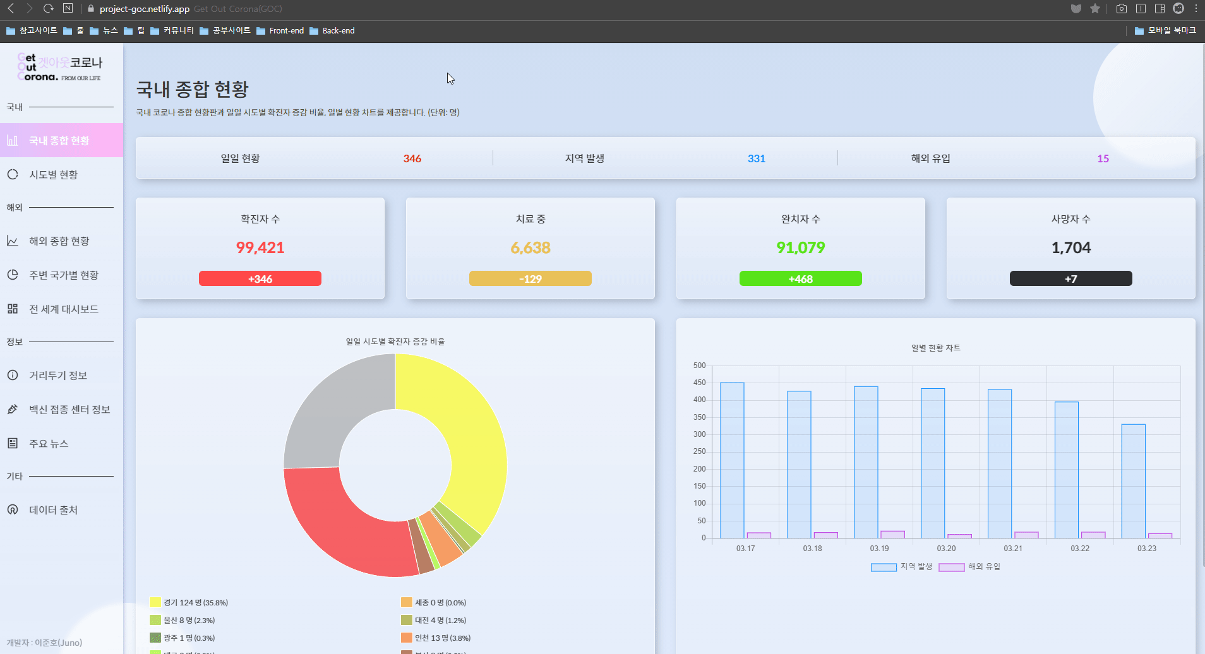Expand the 모바일 북마크 folder
The height and width of the screenshot is (654, 1205).
1165,30
